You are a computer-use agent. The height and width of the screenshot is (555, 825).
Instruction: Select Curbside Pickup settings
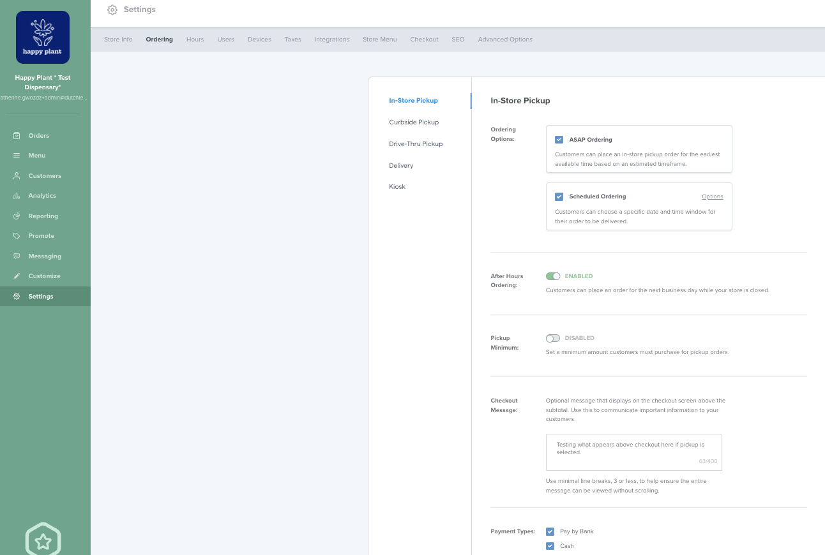coord(414,122)
